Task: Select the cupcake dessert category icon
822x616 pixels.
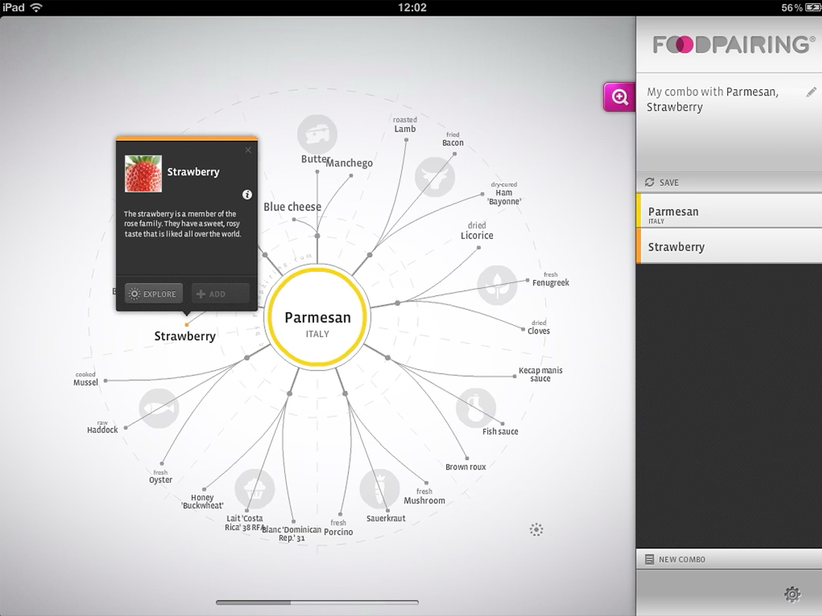Action: click(254, 488)
